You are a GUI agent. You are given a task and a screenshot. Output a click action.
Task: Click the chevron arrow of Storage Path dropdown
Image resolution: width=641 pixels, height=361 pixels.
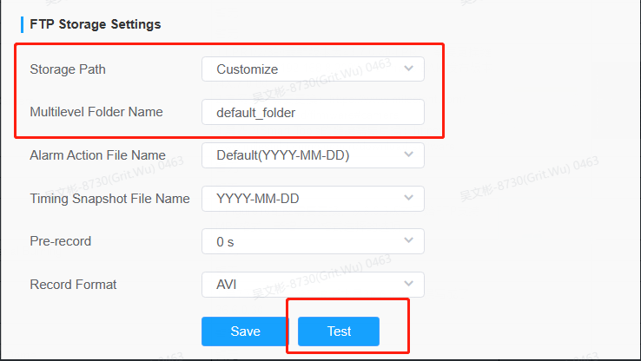408,69
